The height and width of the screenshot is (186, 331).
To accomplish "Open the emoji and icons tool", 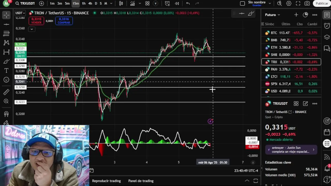I will click(x=6, y=80).
